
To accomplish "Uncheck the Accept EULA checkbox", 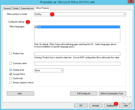I will pyautogui.click(x=11, y=74).
